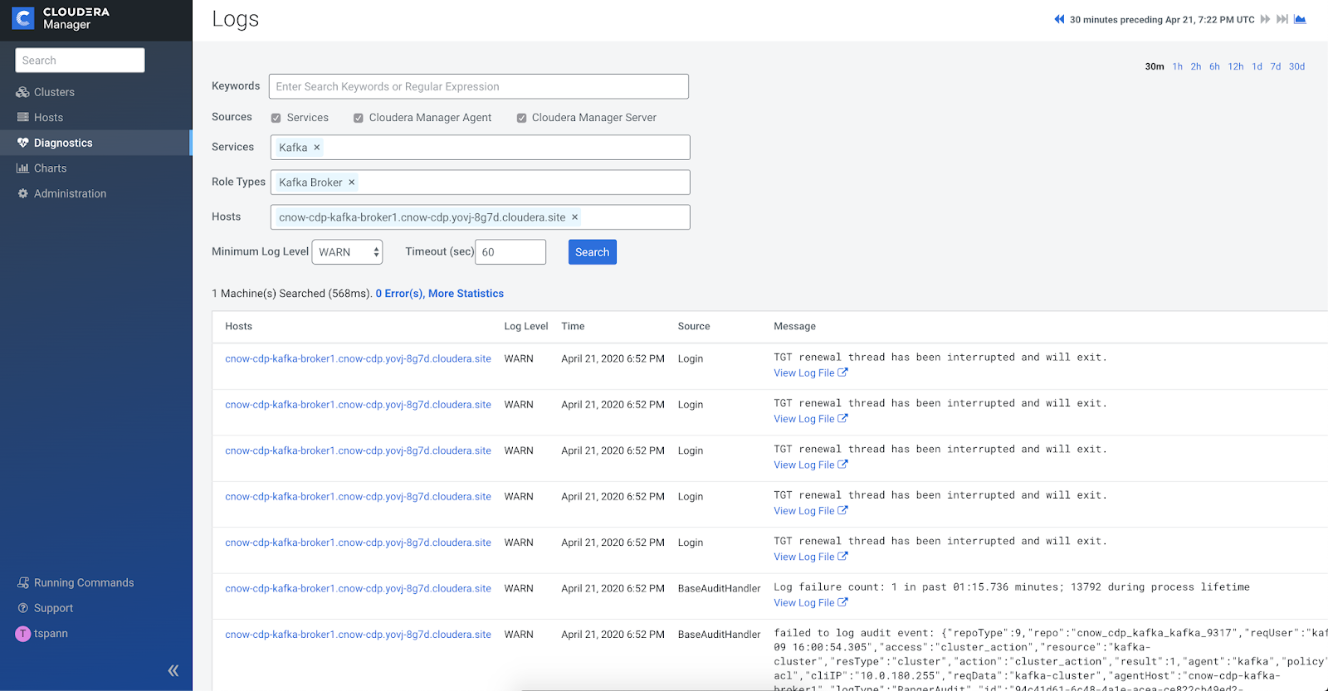The height and width of the screenshot is (691, 1328).
Task: Switch the time range to 12h
Action: pyautogui.click(x=1236, y=66)
